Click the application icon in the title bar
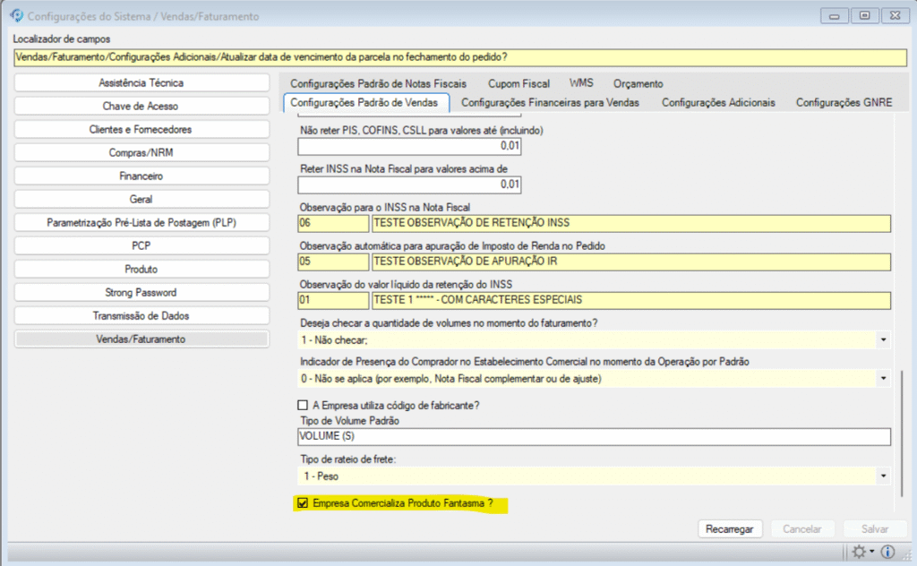This screenshot has height=566, width=917. 16,15
